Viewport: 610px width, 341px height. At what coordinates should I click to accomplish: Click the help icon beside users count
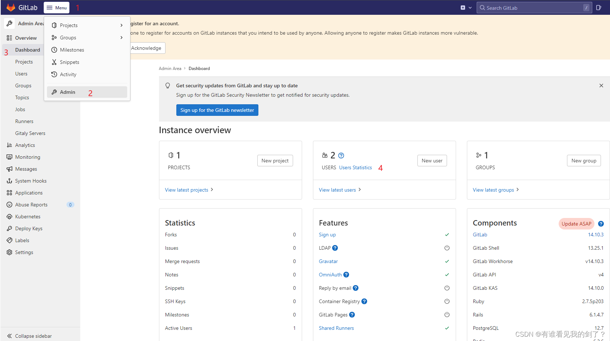(341, 156)
